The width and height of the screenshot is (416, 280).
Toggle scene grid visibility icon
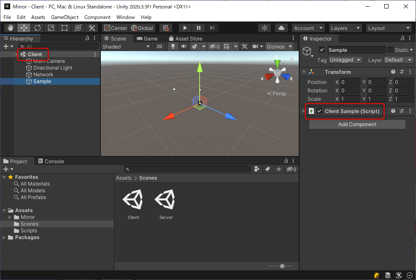coord(227,47)
